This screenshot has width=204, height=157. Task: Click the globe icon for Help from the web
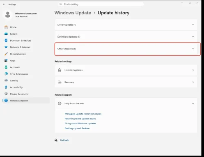click(x=60, y=103)
